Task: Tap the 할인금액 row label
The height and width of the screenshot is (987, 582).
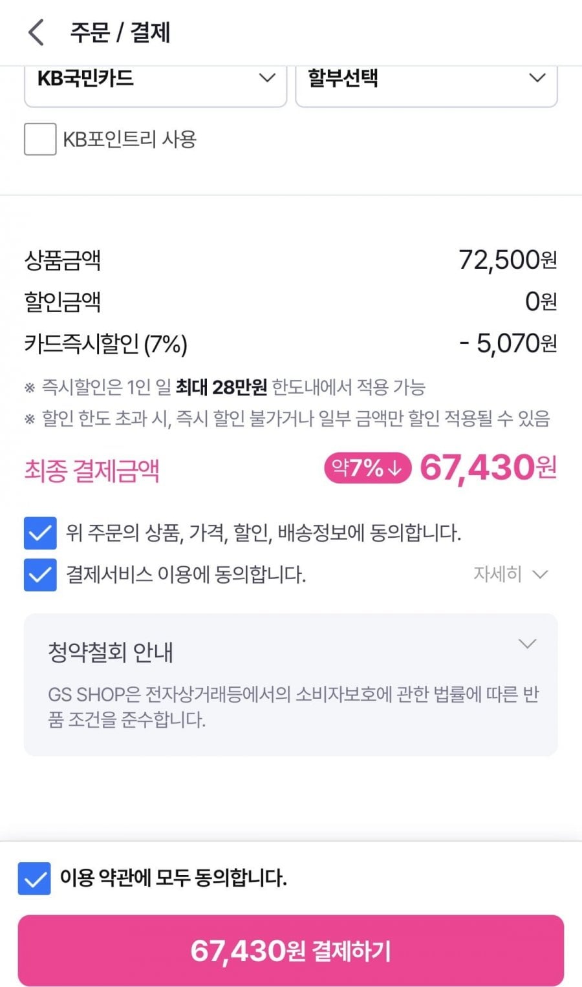Action: coord(63,302)
